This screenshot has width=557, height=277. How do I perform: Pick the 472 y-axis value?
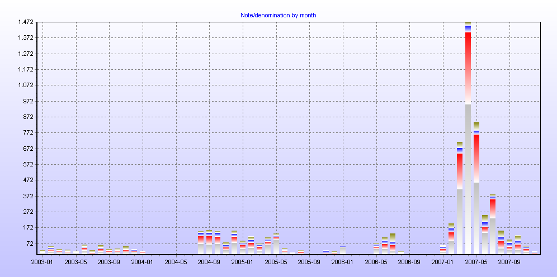coord(29,180)
